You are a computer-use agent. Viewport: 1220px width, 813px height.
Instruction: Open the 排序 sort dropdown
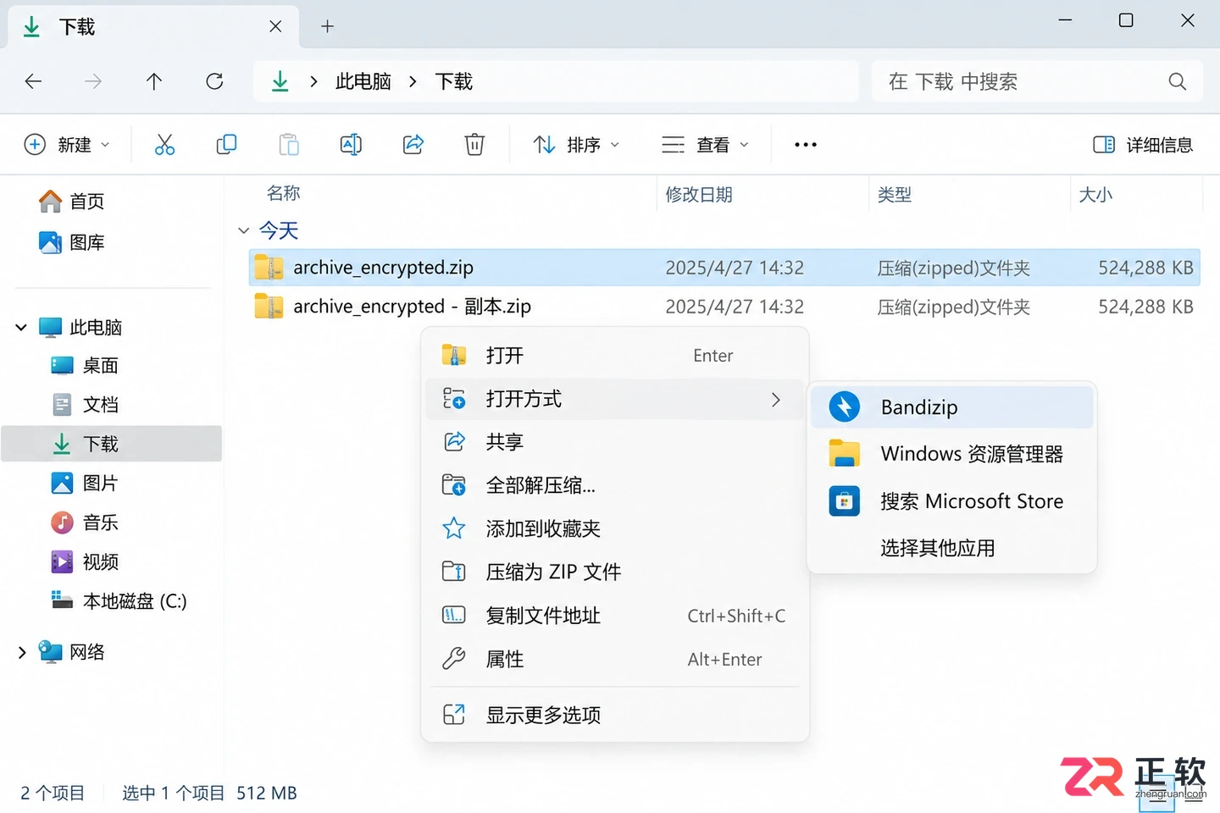click(x=577, y=145)
